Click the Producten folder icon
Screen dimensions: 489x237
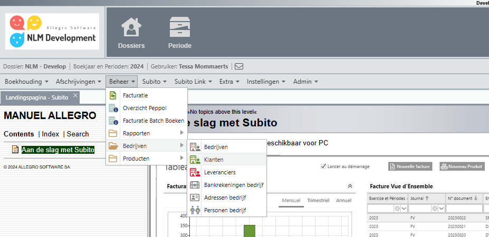tap(113, 158)
